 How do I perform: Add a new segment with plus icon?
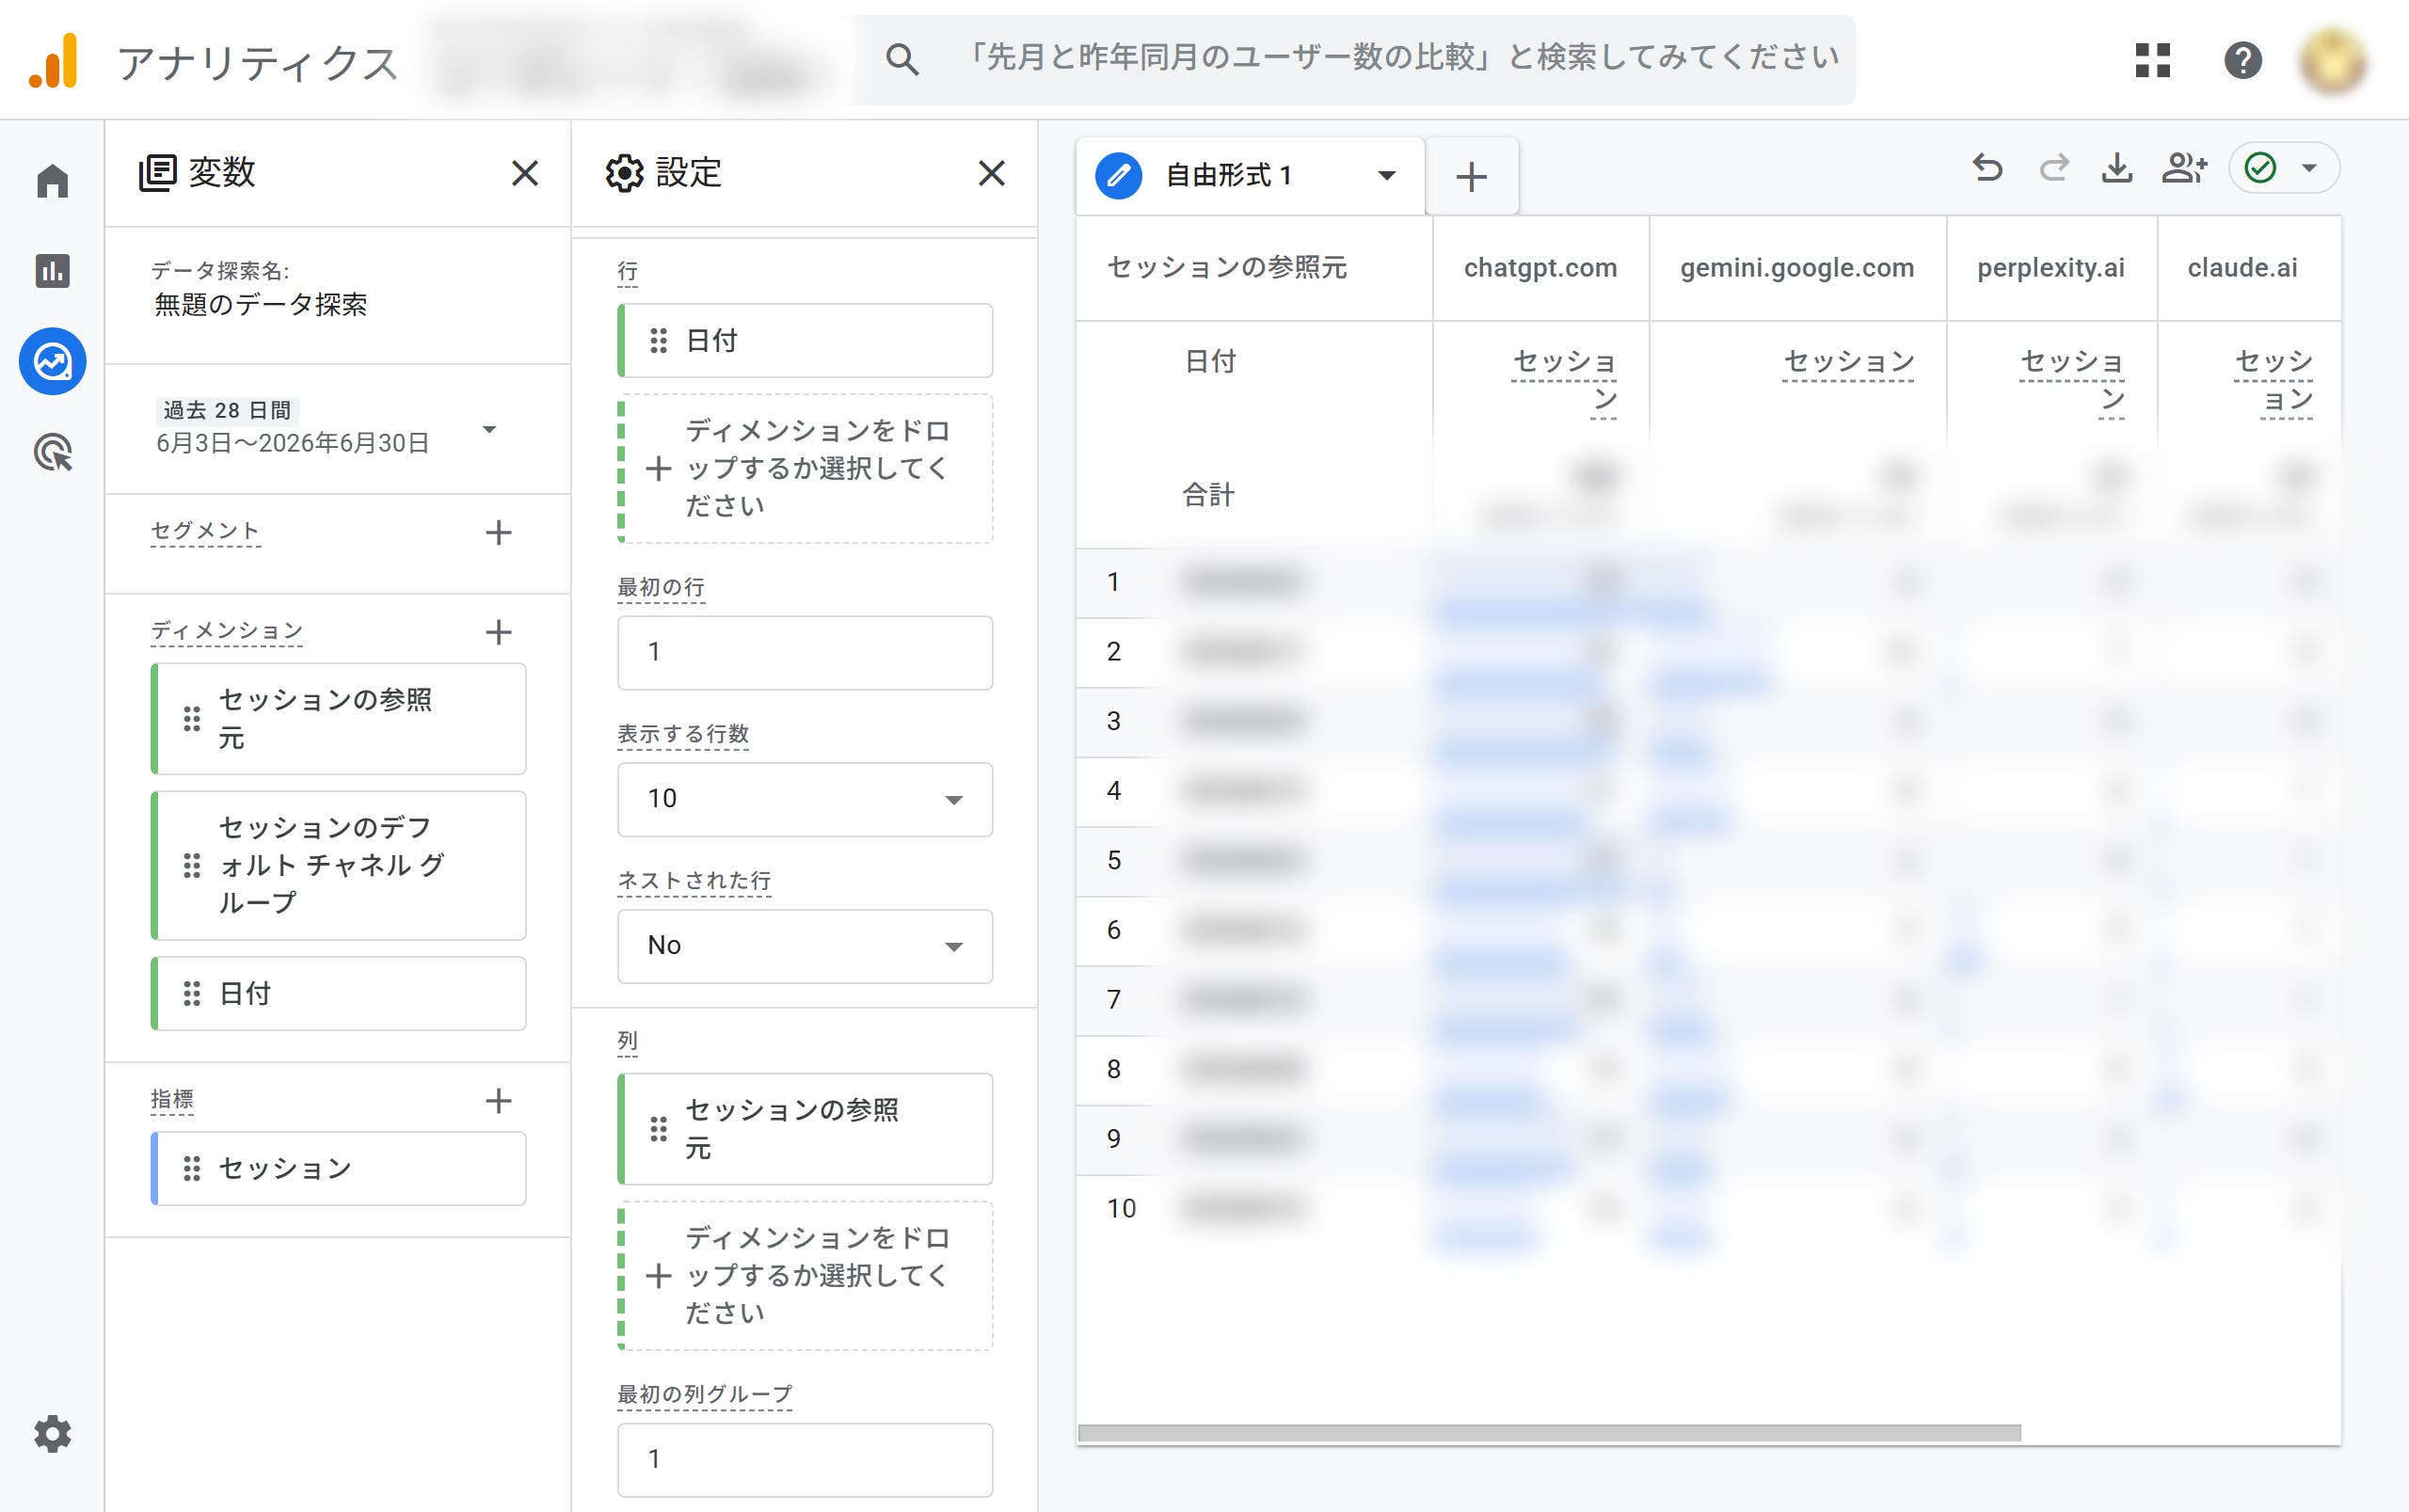tap(498, 532)
